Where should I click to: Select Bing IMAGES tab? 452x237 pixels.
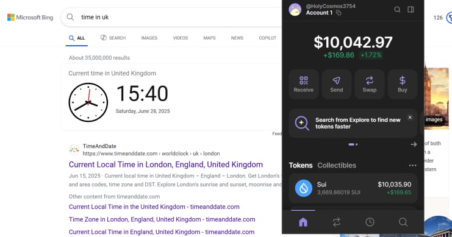coord(149,38)
